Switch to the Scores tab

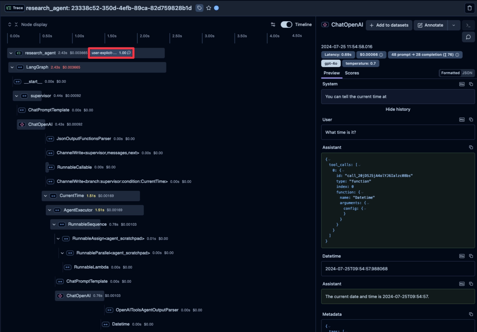coord(352,73)
